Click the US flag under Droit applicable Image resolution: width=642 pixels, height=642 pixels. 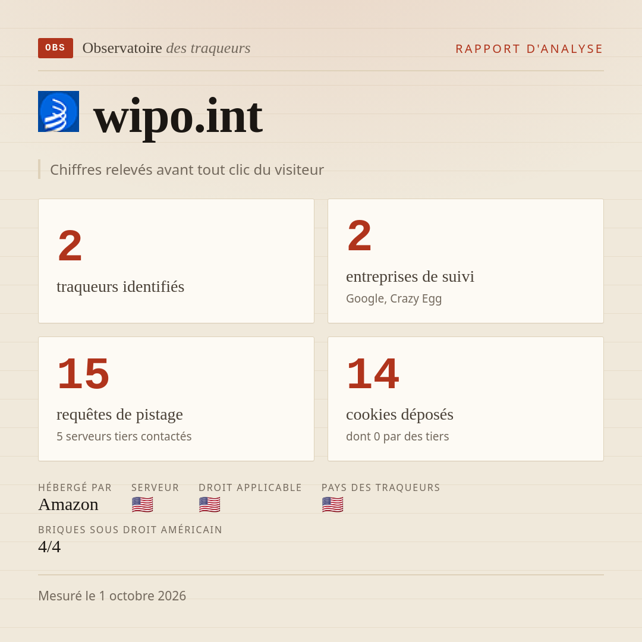click(210, 505)
